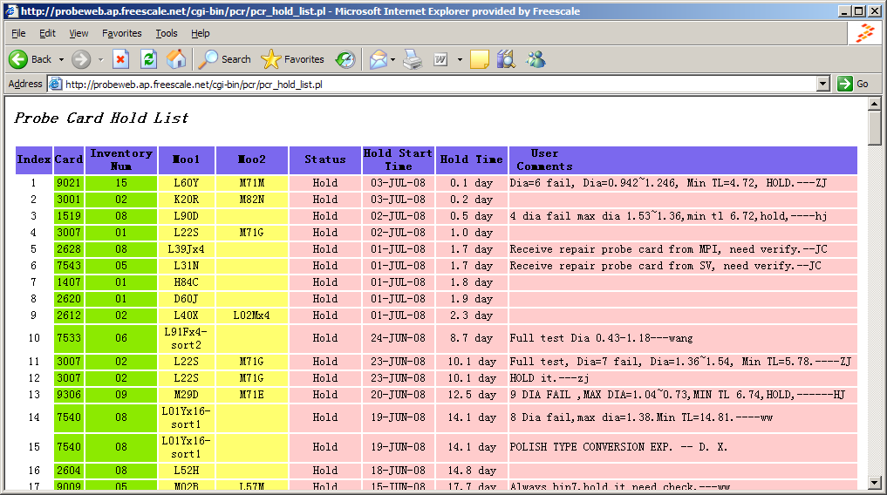Open the Search toolbar button

(x=224, y=59)
